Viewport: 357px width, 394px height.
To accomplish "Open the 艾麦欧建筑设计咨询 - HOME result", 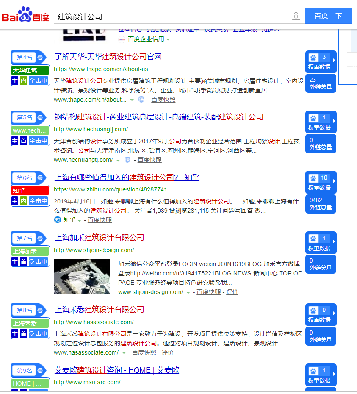I will (x=117, y=370).
